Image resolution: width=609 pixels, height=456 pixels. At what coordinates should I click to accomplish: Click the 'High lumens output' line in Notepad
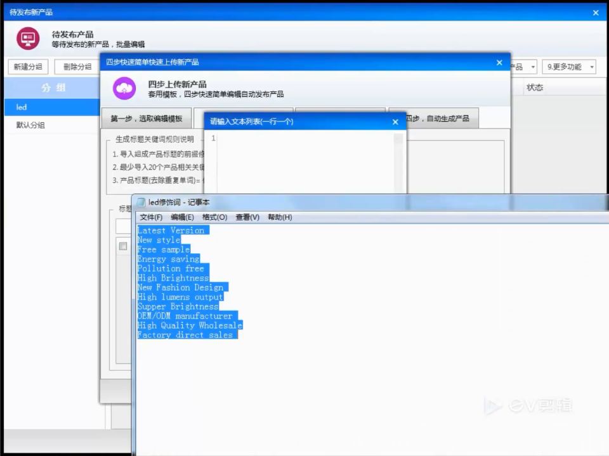180,297
